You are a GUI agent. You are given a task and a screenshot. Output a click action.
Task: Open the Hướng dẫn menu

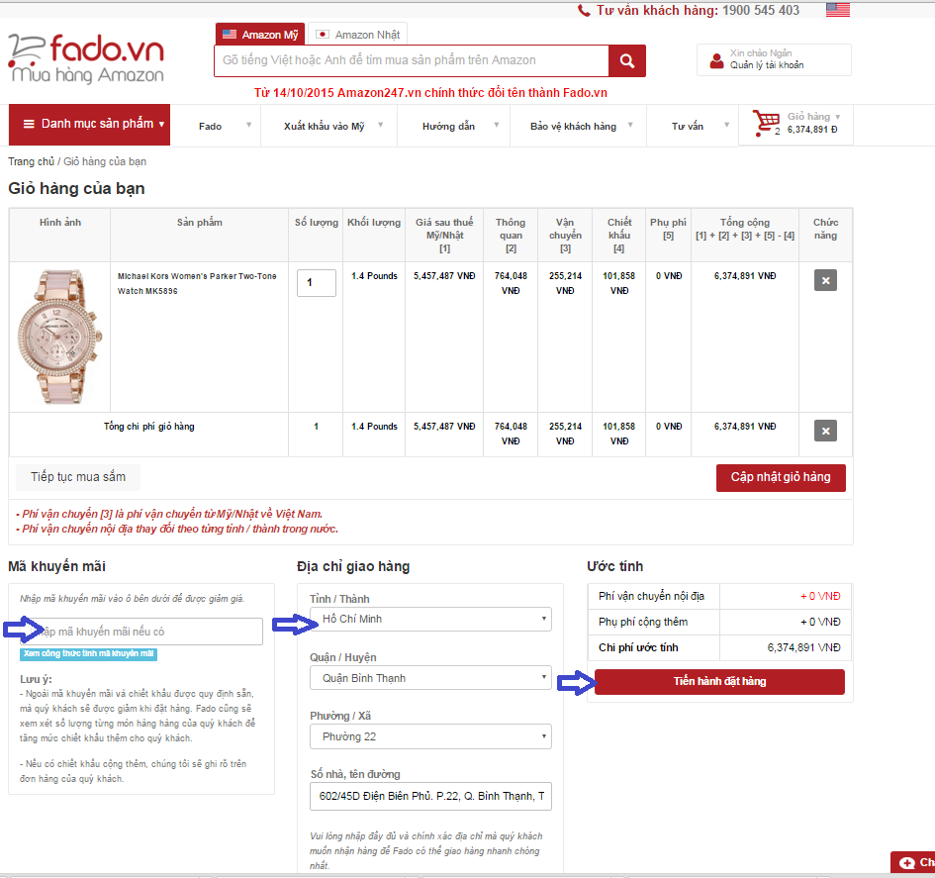tap(453, 126)
